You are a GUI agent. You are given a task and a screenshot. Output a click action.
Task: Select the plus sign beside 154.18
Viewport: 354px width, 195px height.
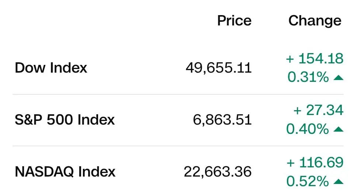290,59
